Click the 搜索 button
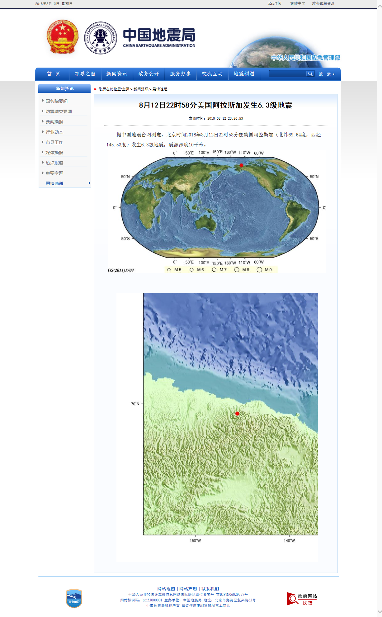 tap(326, 74)
